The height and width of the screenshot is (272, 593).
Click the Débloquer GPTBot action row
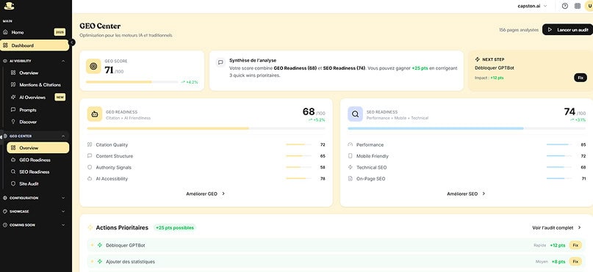337,245
